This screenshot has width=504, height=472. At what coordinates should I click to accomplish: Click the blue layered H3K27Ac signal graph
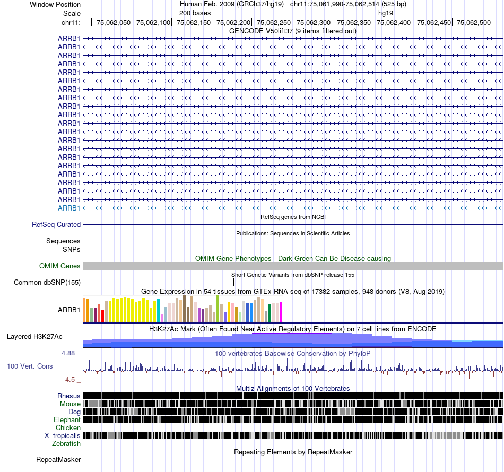[x=293, y=340]
